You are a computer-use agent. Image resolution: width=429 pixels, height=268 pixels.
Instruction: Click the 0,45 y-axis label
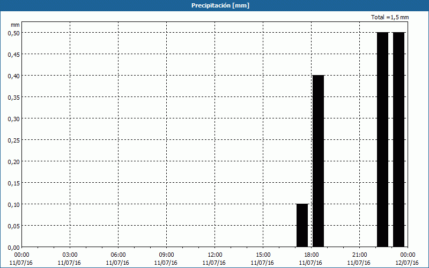[x=14, y=55]
